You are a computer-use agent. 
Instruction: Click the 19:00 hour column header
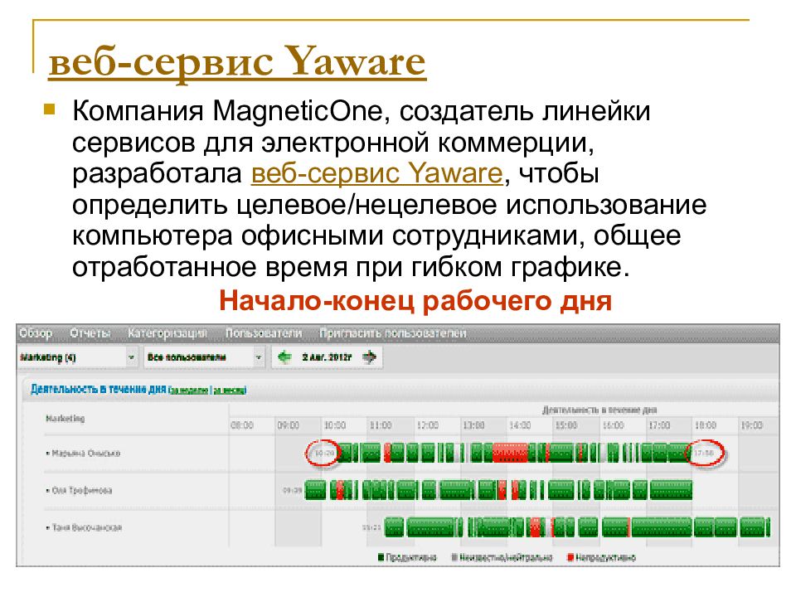752,425
